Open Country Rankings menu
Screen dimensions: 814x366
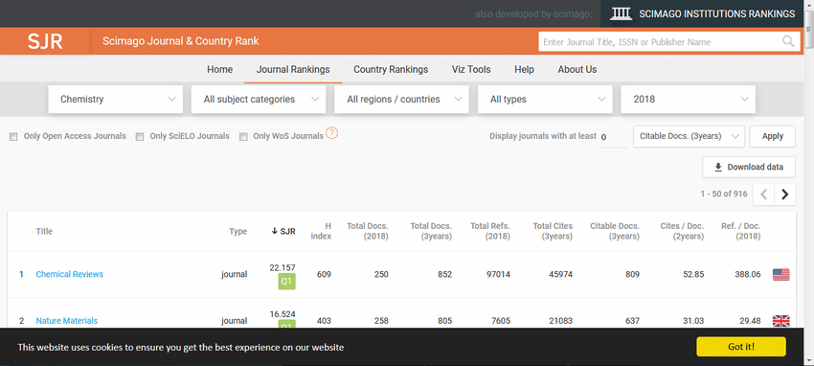[x=391, y=70]
